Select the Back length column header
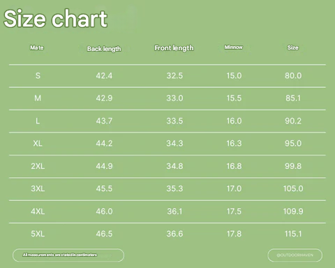 [104, 49]
